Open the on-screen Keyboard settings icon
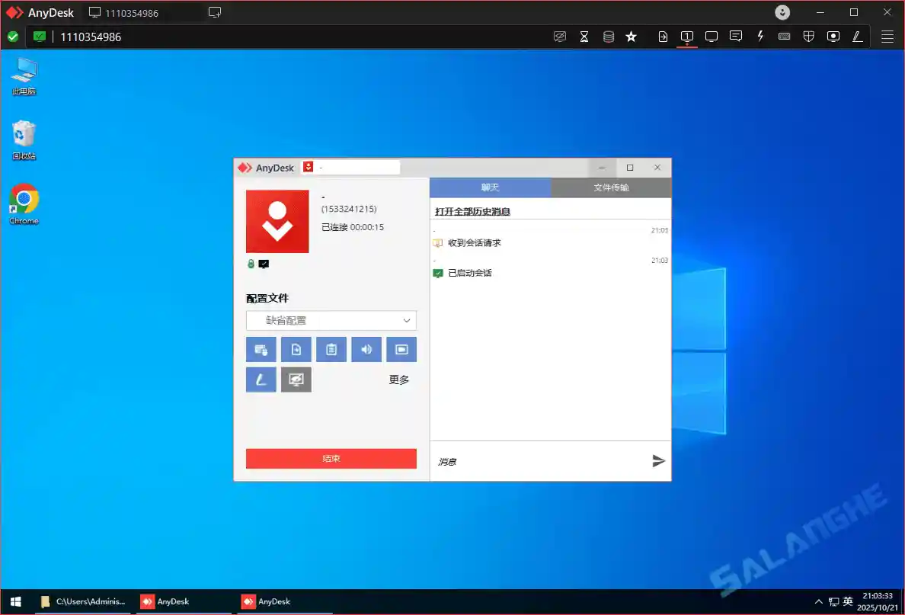This screenshot has height=615, width=905. tap(784, 36)
